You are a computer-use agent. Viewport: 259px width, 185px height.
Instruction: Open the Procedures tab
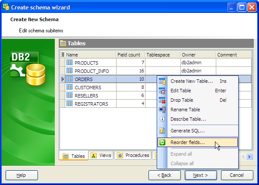133,156
